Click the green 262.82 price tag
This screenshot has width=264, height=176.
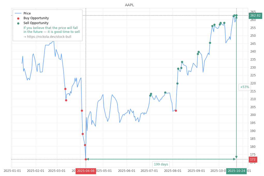tap(255, 16)
